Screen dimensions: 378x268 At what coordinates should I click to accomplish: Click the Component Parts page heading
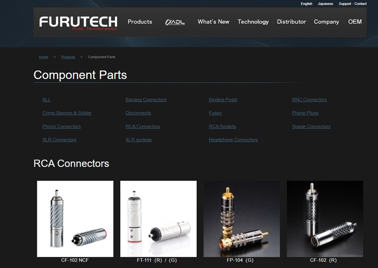tap(80, 75)
